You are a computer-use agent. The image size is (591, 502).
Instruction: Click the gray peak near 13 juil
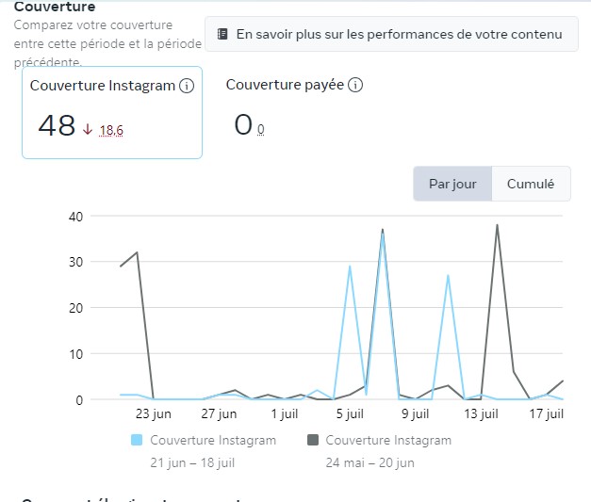(x=497, y=226)
